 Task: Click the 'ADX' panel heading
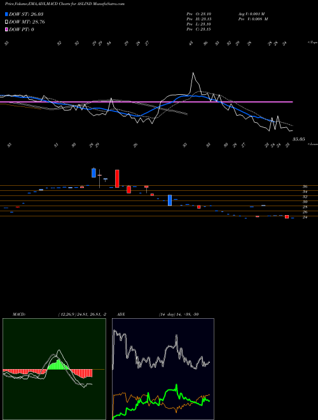pyautogui.click(x=121, y=314)
